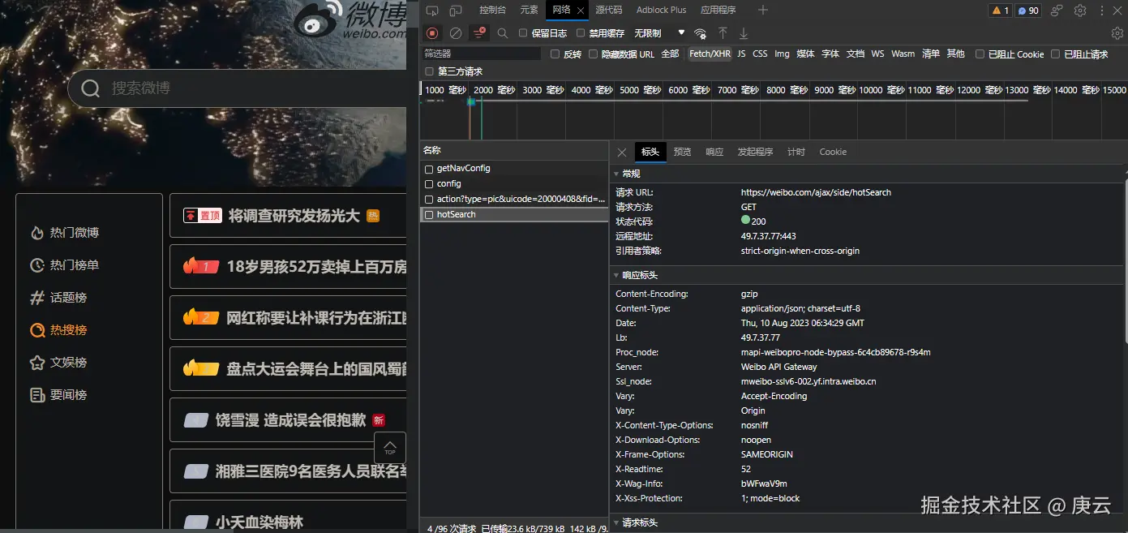Toggle 已阻止 Cookie checkbox
The height and width of the screenshot is (533, 1128).
click(980, 54)
